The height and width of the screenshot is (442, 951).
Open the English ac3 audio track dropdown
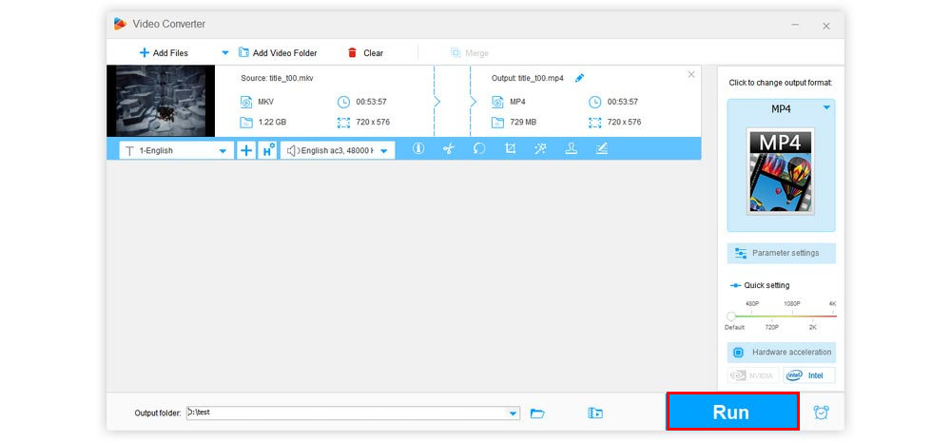pos(338,150)
